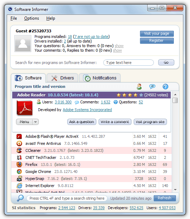Viewport: 190px width, 219px height.
Task: Click the Type text here search field
Action: pos(129,63)
